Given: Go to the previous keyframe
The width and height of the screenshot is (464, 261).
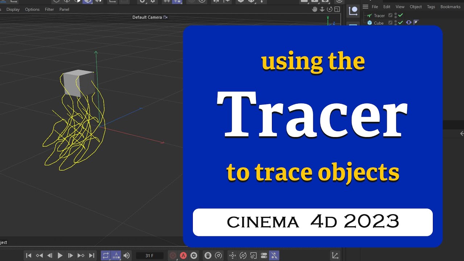Looking at the screenshot, I should click(39, 256).
